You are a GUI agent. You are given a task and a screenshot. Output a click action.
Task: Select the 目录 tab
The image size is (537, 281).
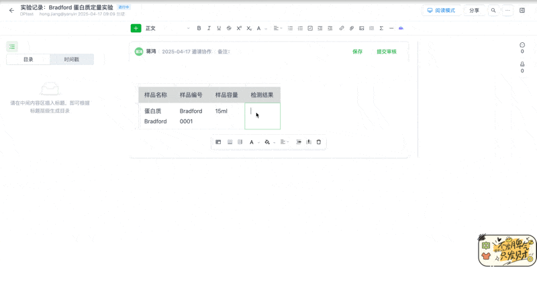[x=28, y=60]
